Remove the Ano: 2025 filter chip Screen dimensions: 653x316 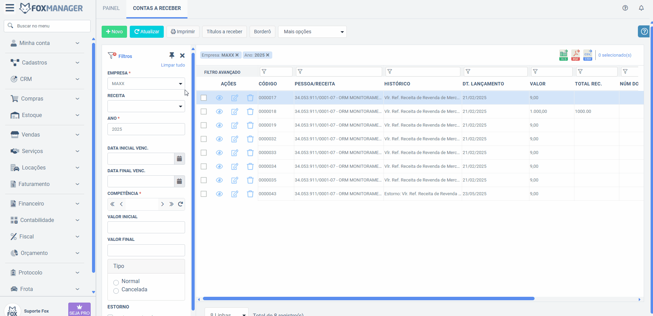pyautogui.click(x=268, y=55)
